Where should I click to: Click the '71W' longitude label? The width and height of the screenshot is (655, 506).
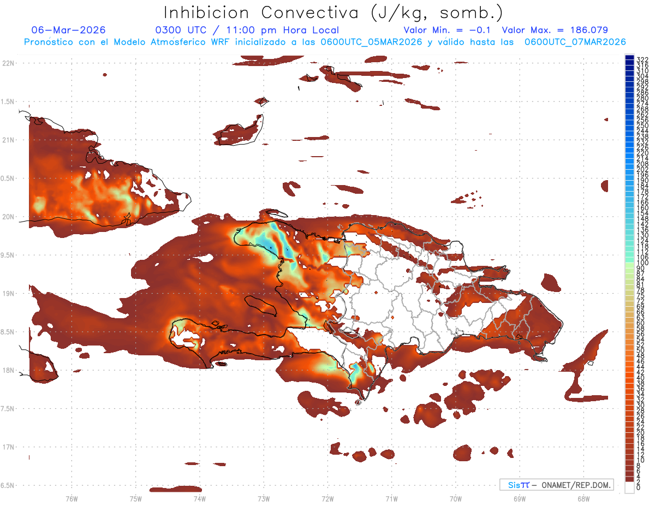click(x=391, y=498)
